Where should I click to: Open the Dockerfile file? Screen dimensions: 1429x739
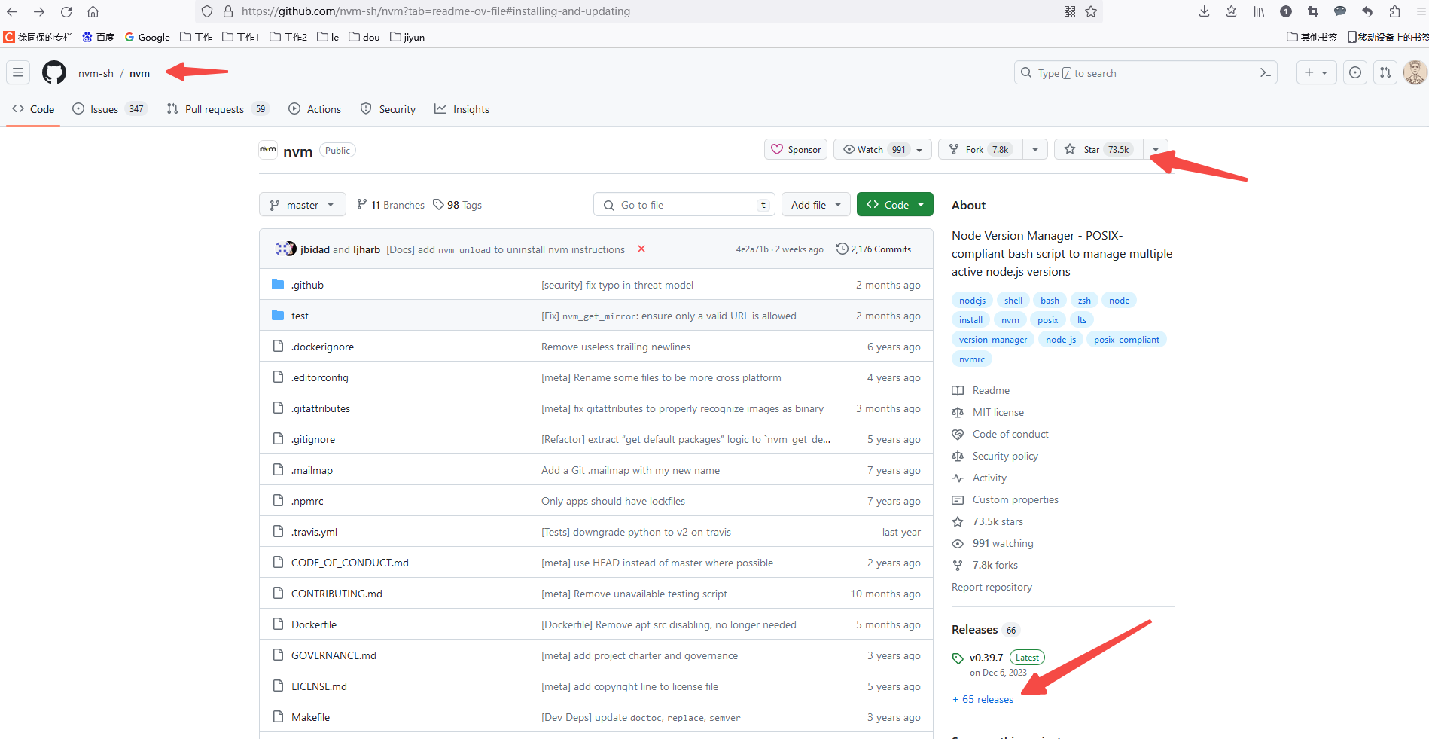click(x=314, y=624)
